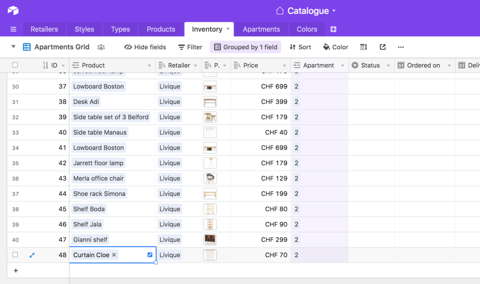Image resolution: width=480 pixels, height=284 pixels.
Task: Open the Price field dropdown menu
Action: click(x=284, y=65)
